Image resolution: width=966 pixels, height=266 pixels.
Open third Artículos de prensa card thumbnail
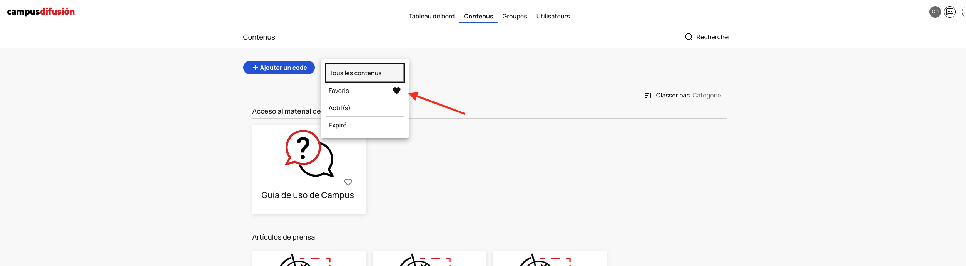549,259
